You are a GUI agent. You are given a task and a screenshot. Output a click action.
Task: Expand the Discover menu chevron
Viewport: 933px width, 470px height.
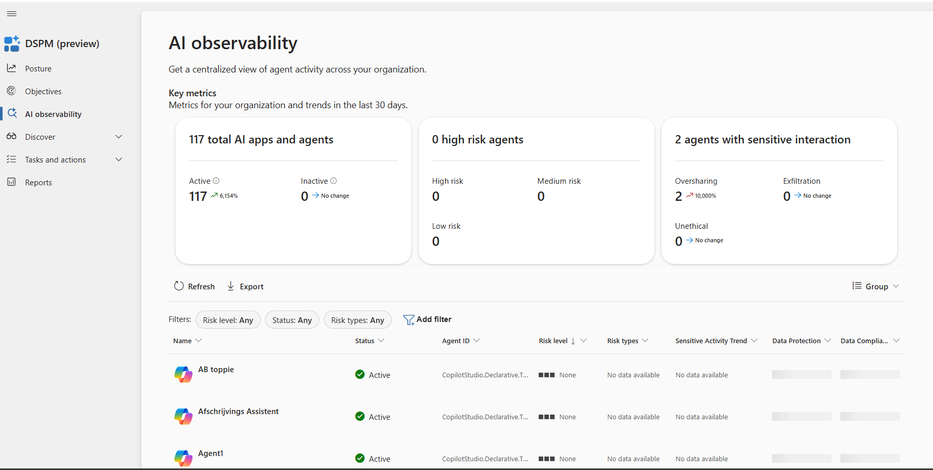point(119,137)
